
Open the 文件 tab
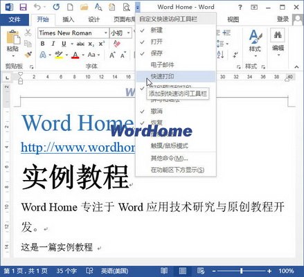point(15,19)
